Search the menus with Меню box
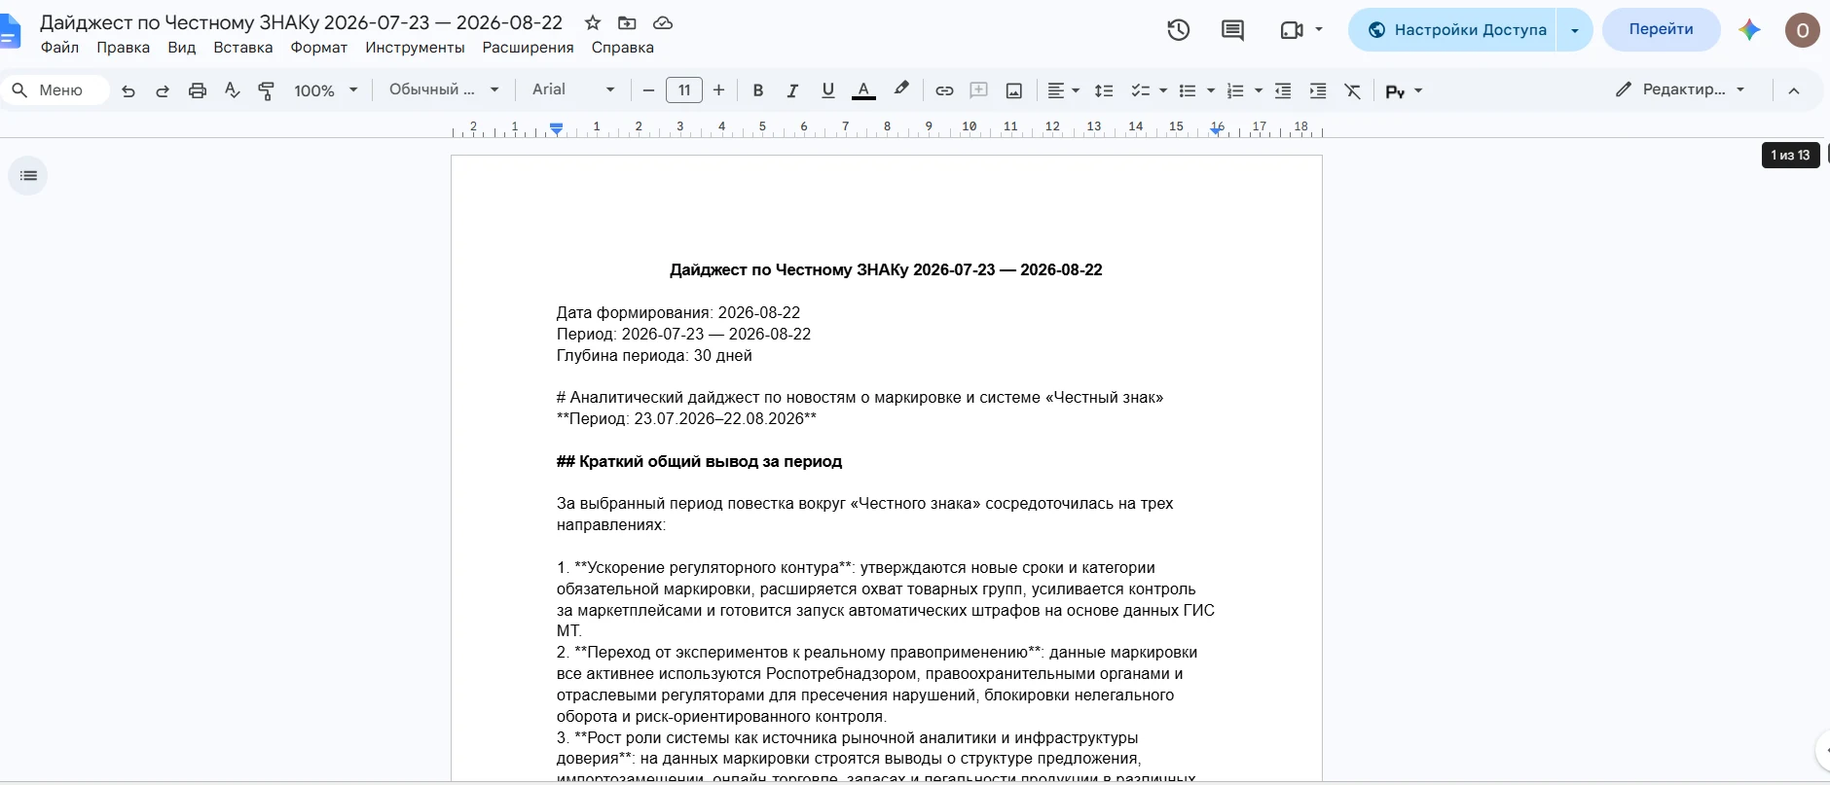Screen dimensions: 1830x785 56,90
